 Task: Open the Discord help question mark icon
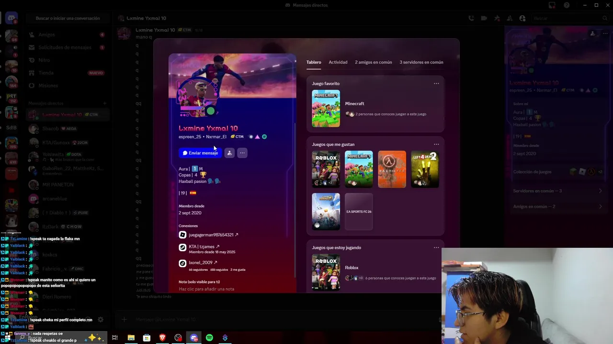click(567, 5)
